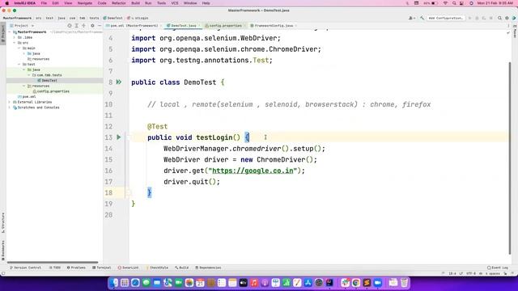Open Google Chrome from the dock
This screenshot has height=291, width=518.
(x=356, y=283)
